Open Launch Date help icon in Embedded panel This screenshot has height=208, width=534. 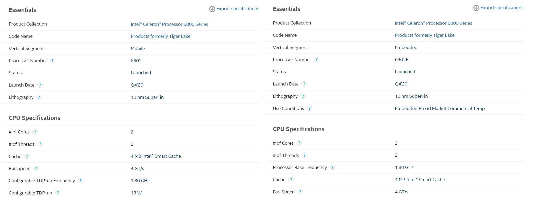(304, 84)
